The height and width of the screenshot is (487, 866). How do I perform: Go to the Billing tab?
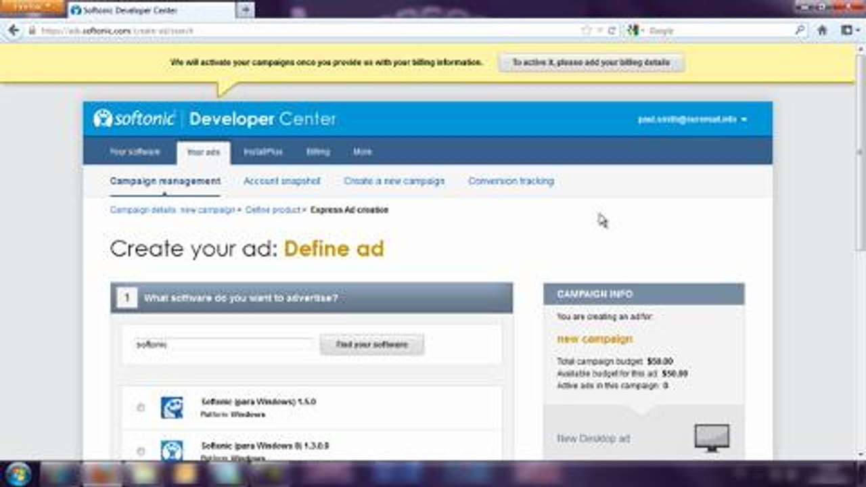[x=318, y=152]
